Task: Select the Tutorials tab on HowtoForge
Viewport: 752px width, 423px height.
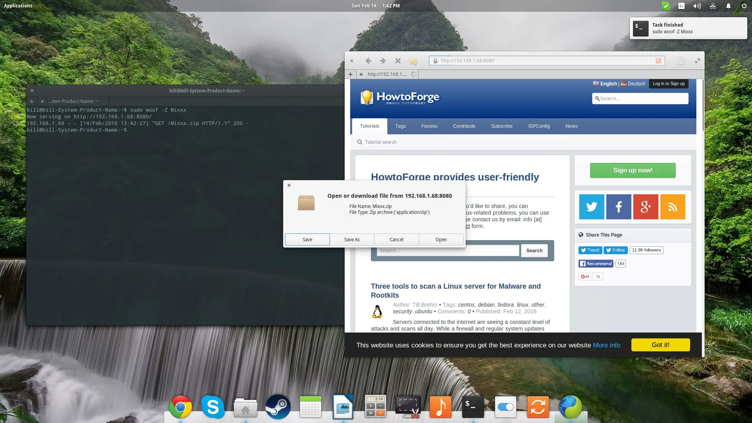Action: pyautogui.click(x=369, y=126)
